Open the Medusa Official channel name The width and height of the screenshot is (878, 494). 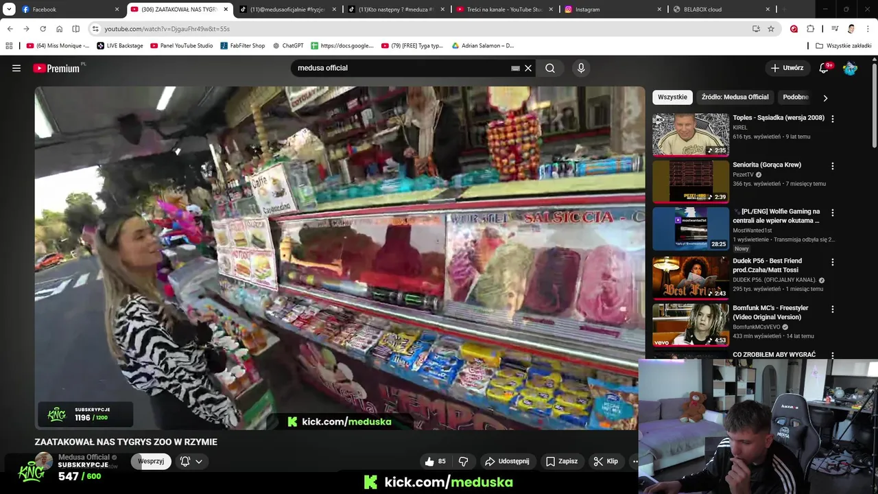(84, 457)
